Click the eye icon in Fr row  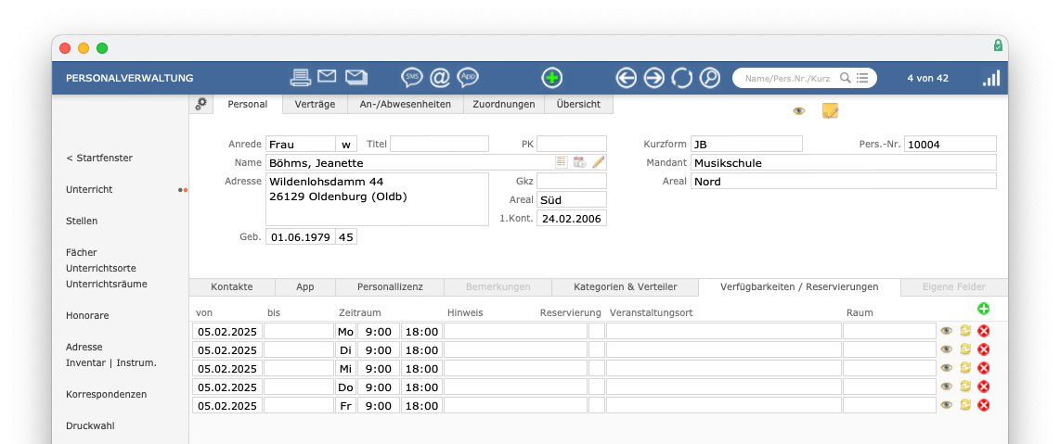[x=947, y=405]
